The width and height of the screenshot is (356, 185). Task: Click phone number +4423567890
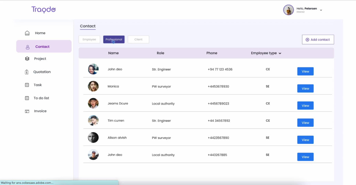pyautogui.click(x=219, y=138)
